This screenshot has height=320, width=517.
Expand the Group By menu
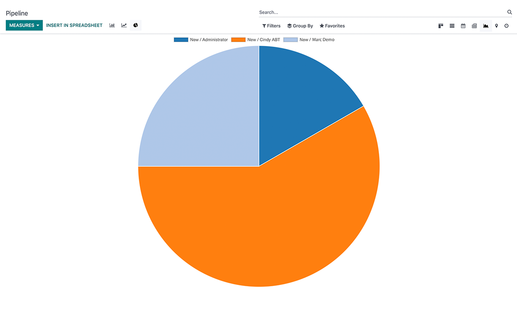pyautogui.click(x=300, y=26)
